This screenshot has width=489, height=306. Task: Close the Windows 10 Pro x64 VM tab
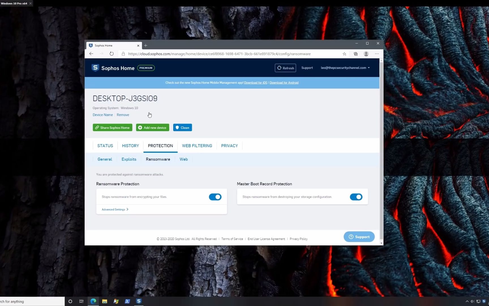(x=30, y=3)
